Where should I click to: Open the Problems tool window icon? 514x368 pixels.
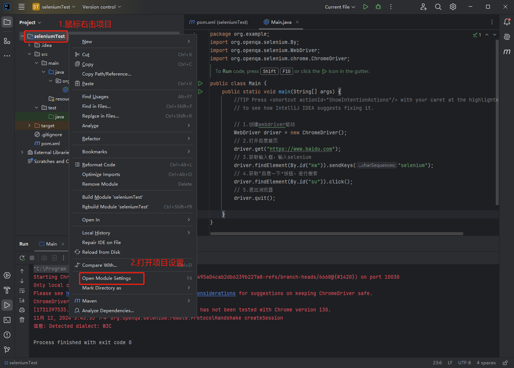pyautogui.click(x=7, y=335)
